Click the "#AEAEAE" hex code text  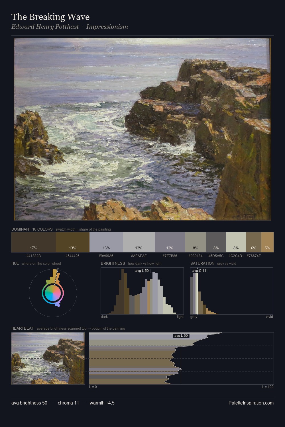tap(139, 256)
